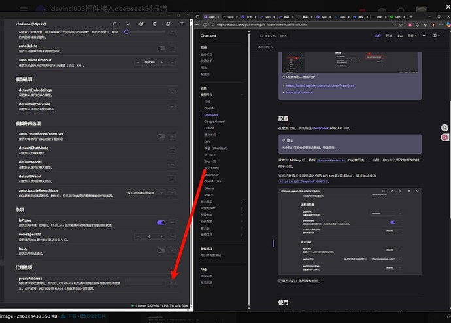451x323 pixels.
Task: Click the red extension icon in browser toolbar
Action: tap(410, 25)
